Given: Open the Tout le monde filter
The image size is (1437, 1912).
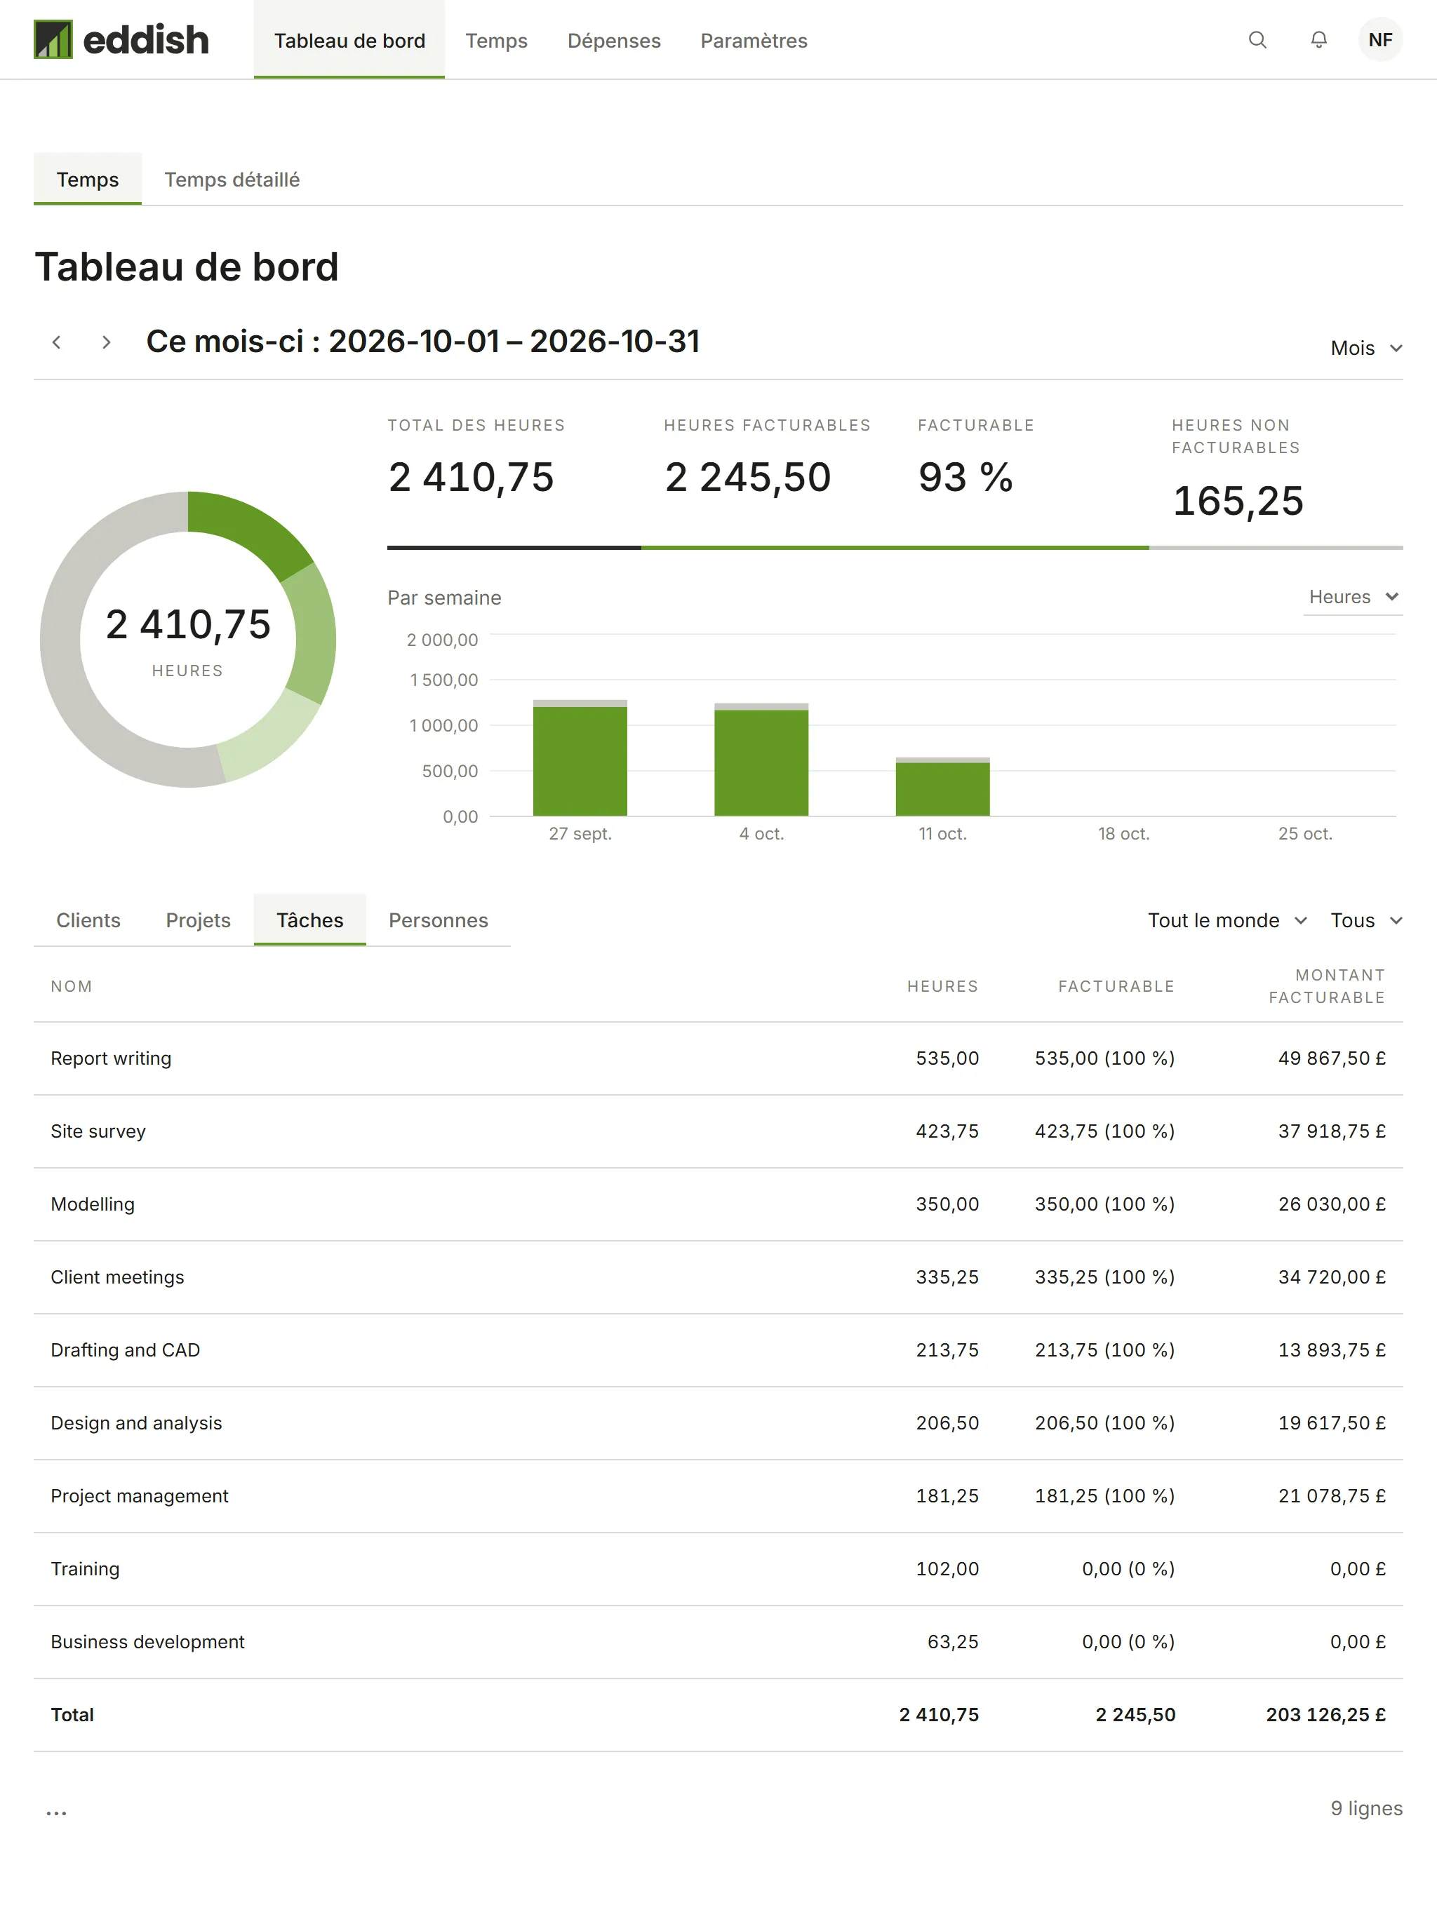Looking at the screenshot, I should coord(1227,920).
